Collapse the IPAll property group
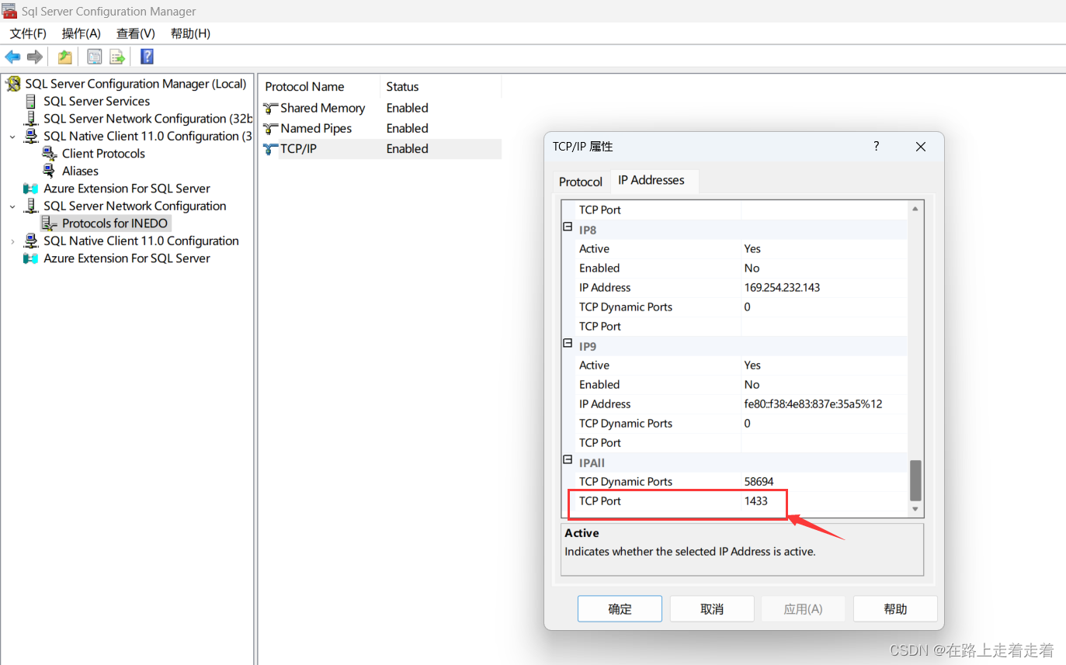This screenshot has width=1066, height=665. pos(568,460)
